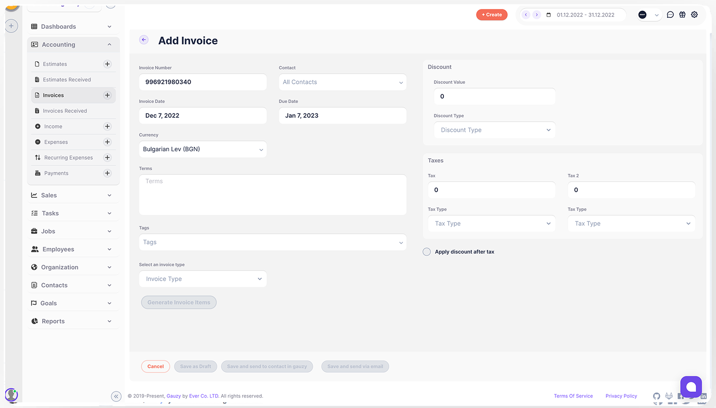Open the settings gear in the top bar
Screen dimensions: 716x408
coord(694,15)
